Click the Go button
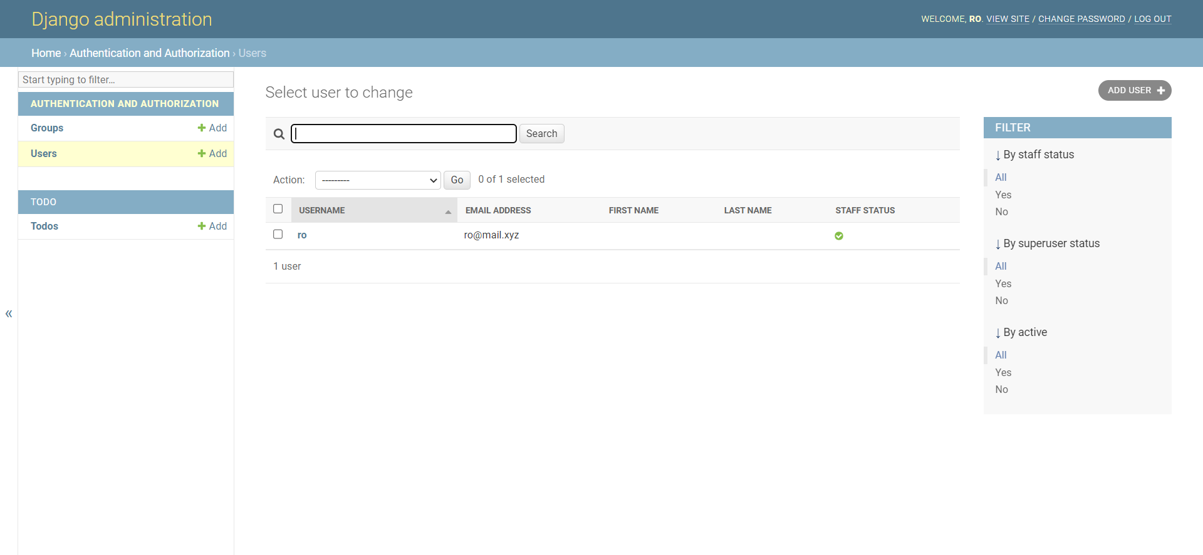Image resolution: width=1203 pixels, height=555 pixels. pos(457,180)
